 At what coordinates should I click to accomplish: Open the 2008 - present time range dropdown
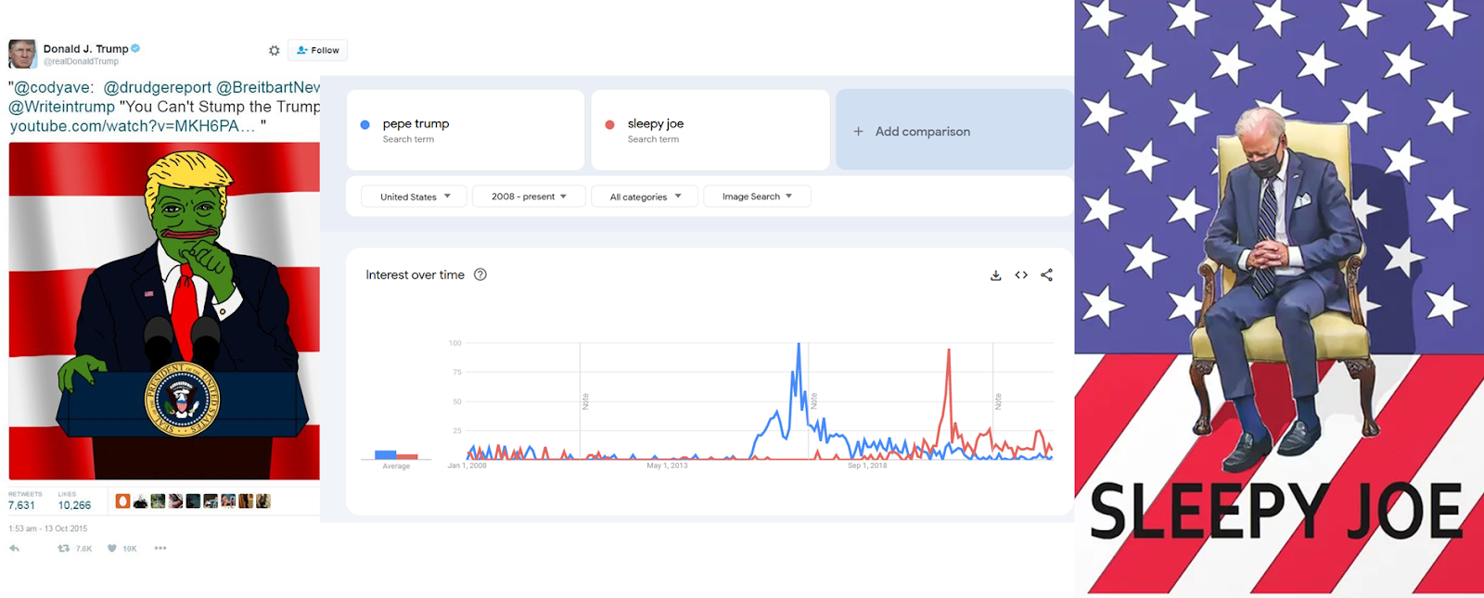pos(529,197)
